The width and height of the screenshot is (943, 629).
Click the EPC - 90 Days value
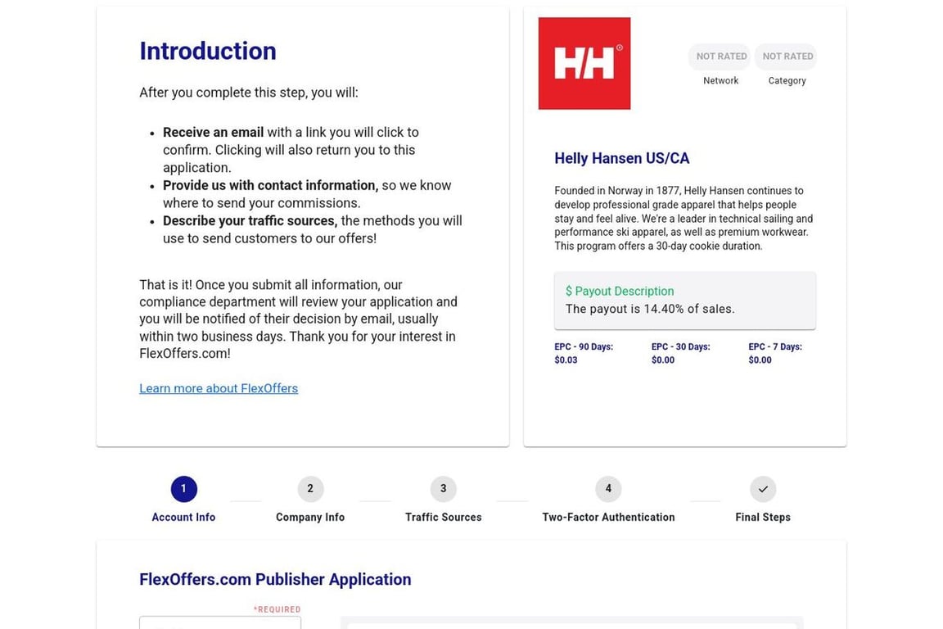[x=566, y=360]
